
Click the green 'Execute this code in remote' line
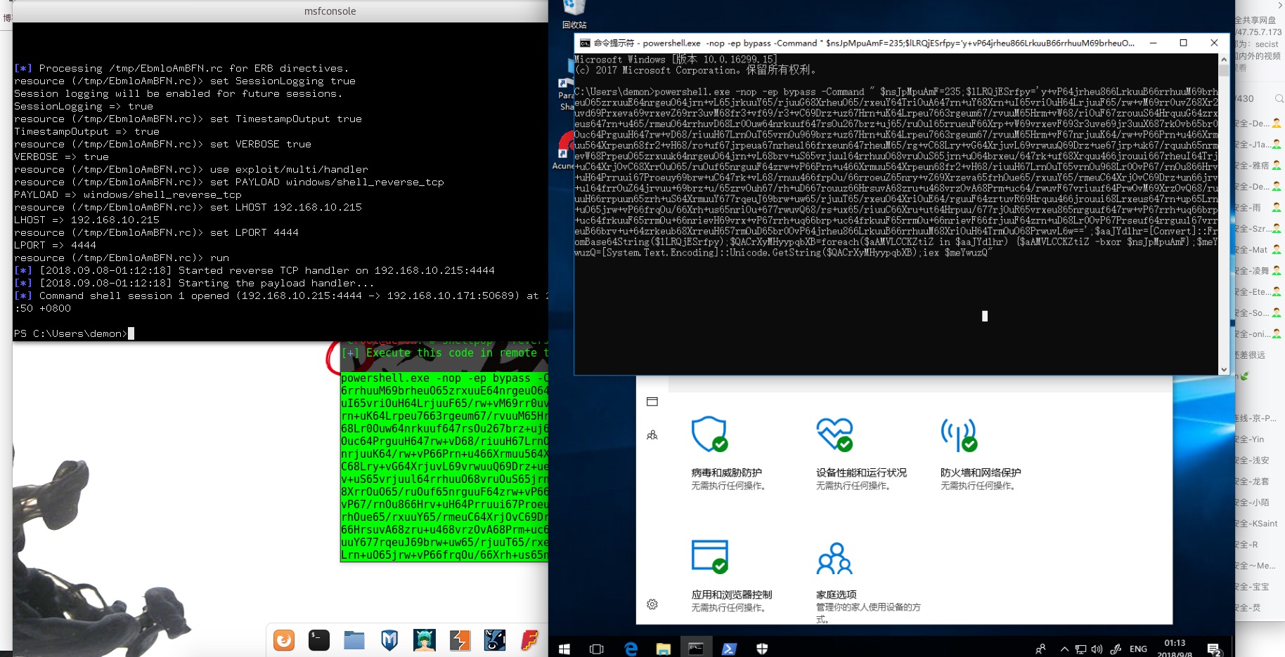(444, 353)
